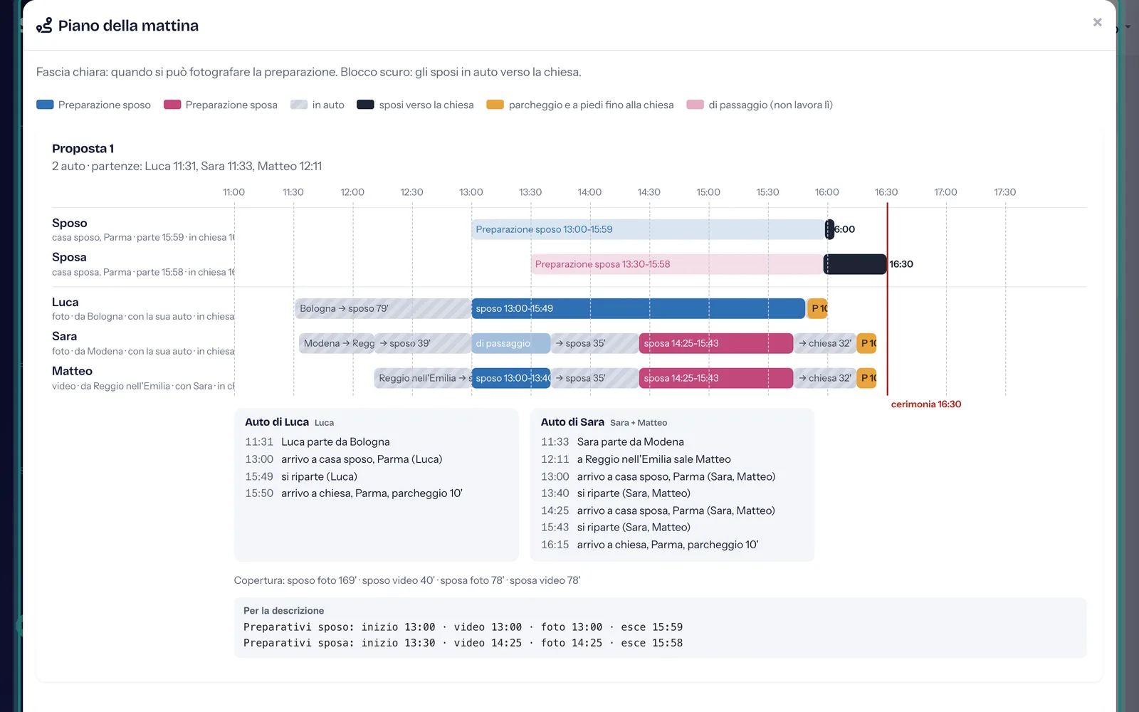This screenshot has width=1139, height=712.
Task: Click the orange parking block in Luca's row
Action: pyautogui.click(x=817, y=308)
